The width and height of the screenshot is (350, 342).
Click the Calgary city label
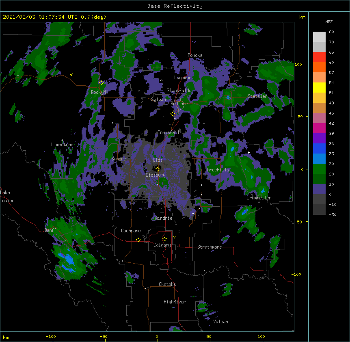tap(162, 245)
